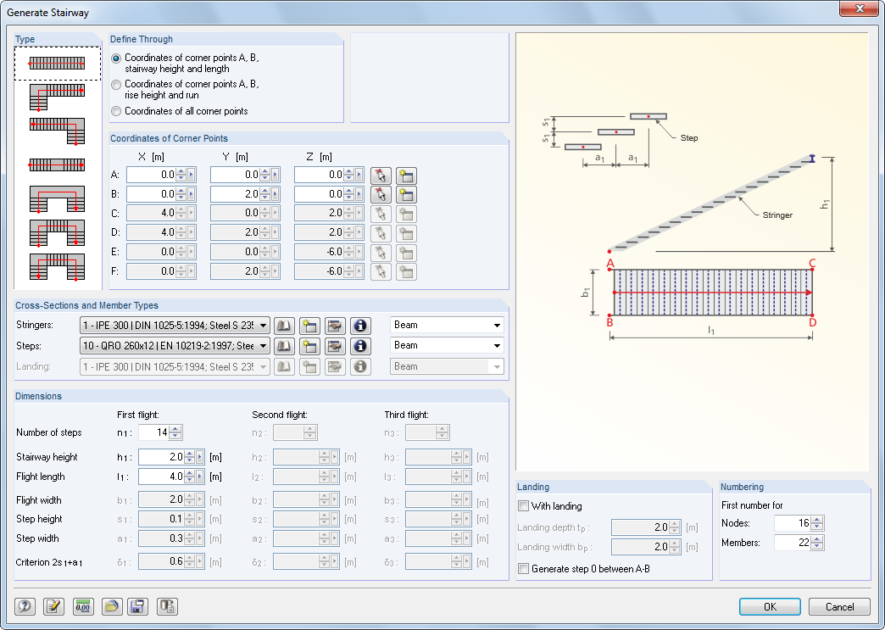Image resolution: width=885 pixels, height=630 pixels.
Task: Close the Generate Stairway dialog window
Action: tap(860, 8)
